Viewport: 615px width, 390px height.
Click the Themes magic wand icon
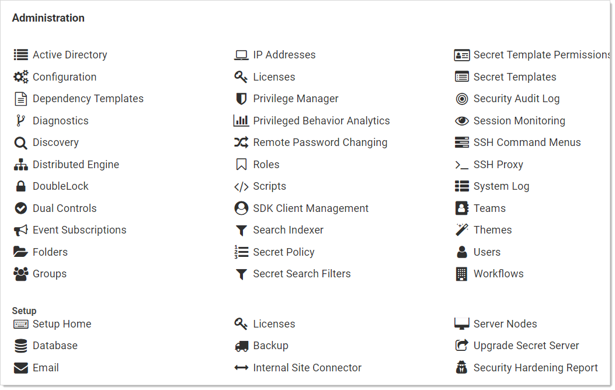point(462,230)
